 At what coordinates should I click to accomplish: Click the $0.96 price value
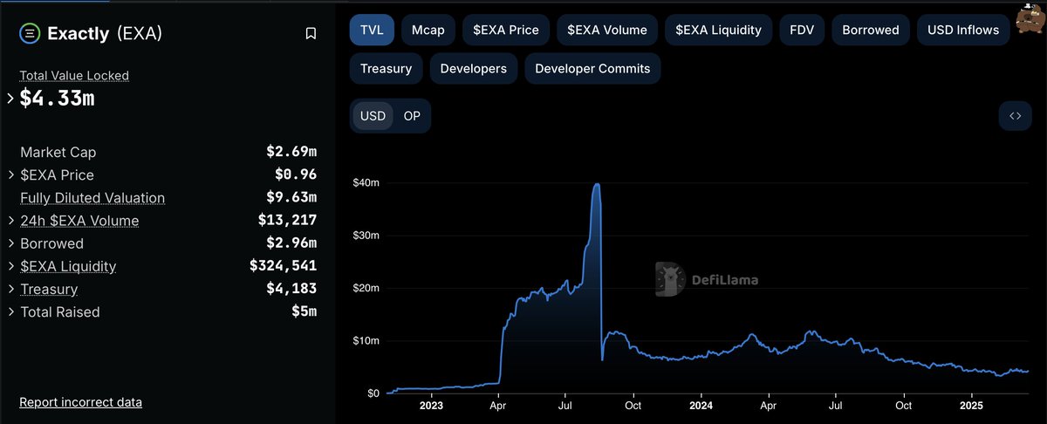(296, 174)
